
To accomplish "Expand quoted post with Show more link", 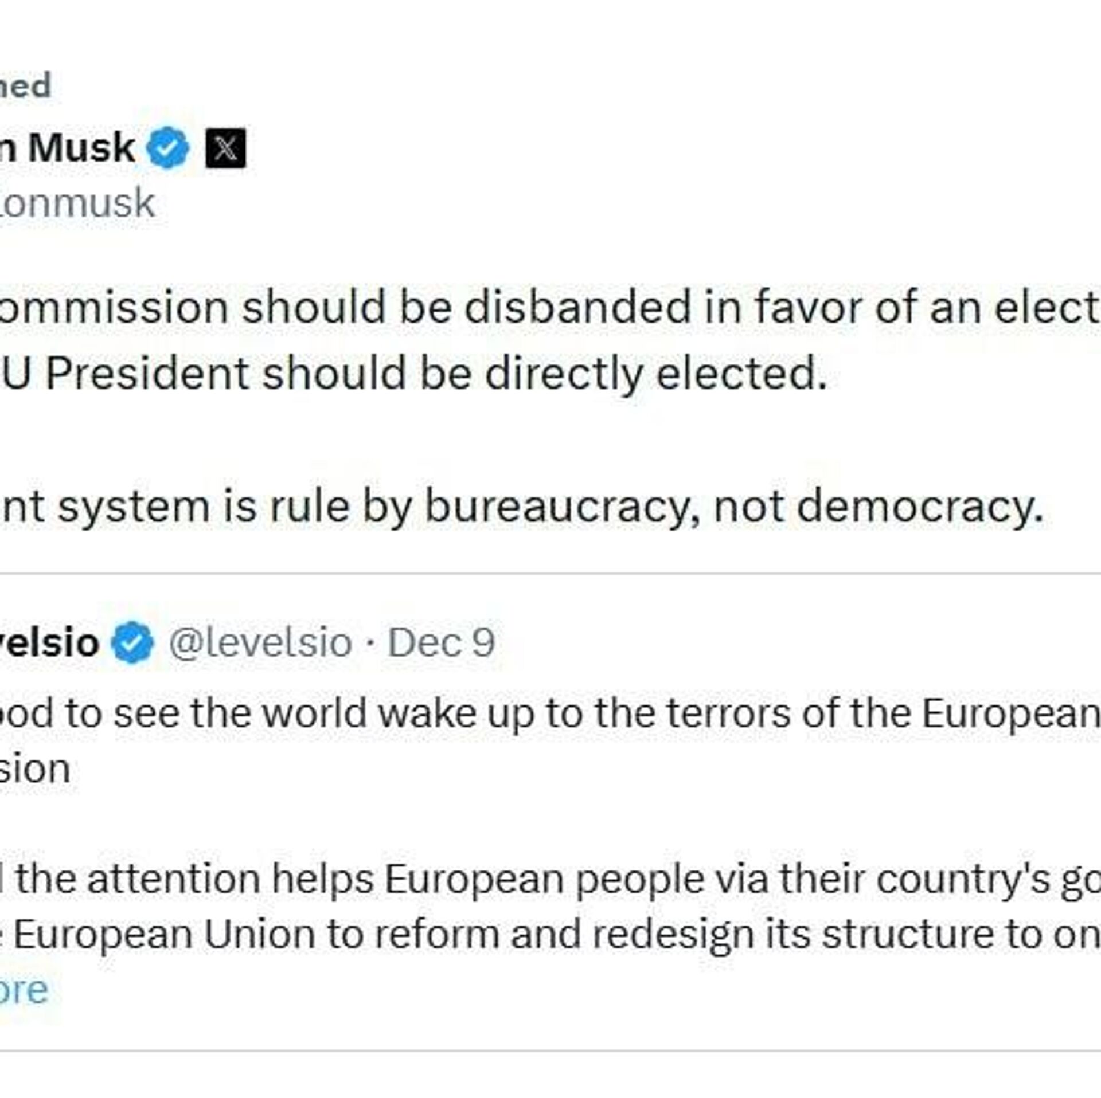I will [x=23, y=990].
